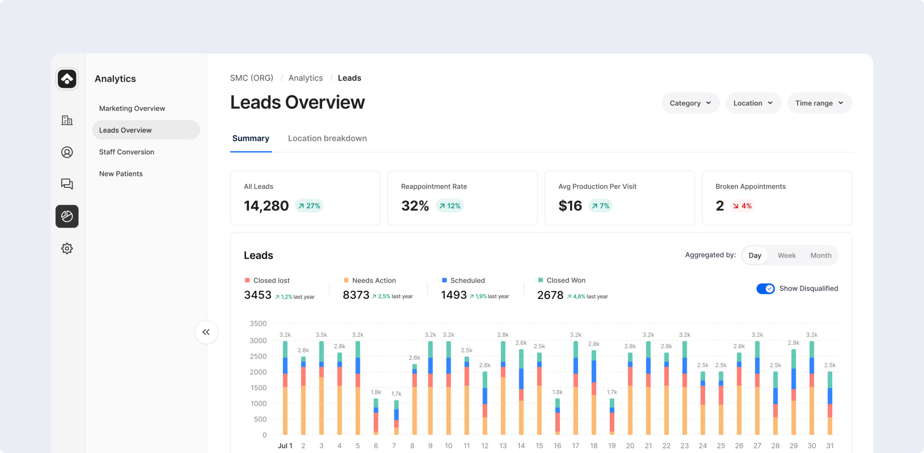Open the chat messages sidebar icon
Viewport: 924px width, 453px height.
(67, 184)
